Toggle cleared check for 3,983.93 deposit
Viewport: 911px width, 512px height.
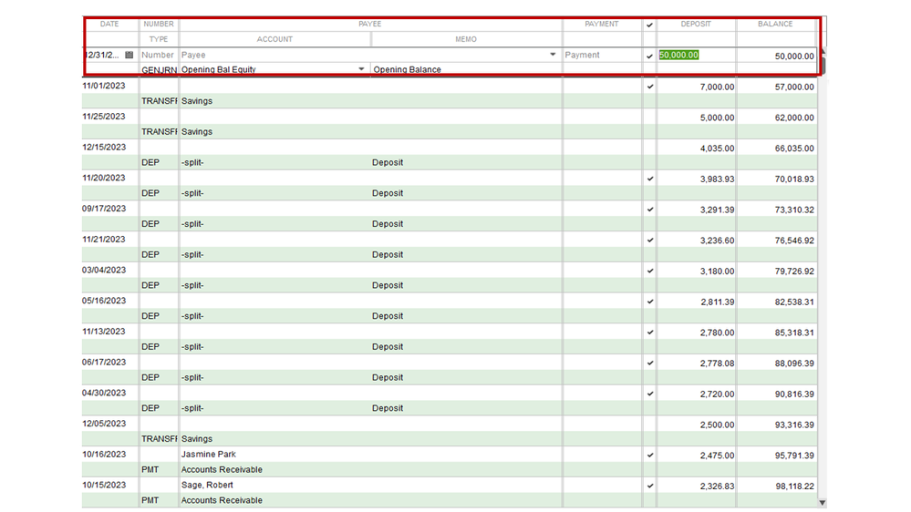[649, 179]
